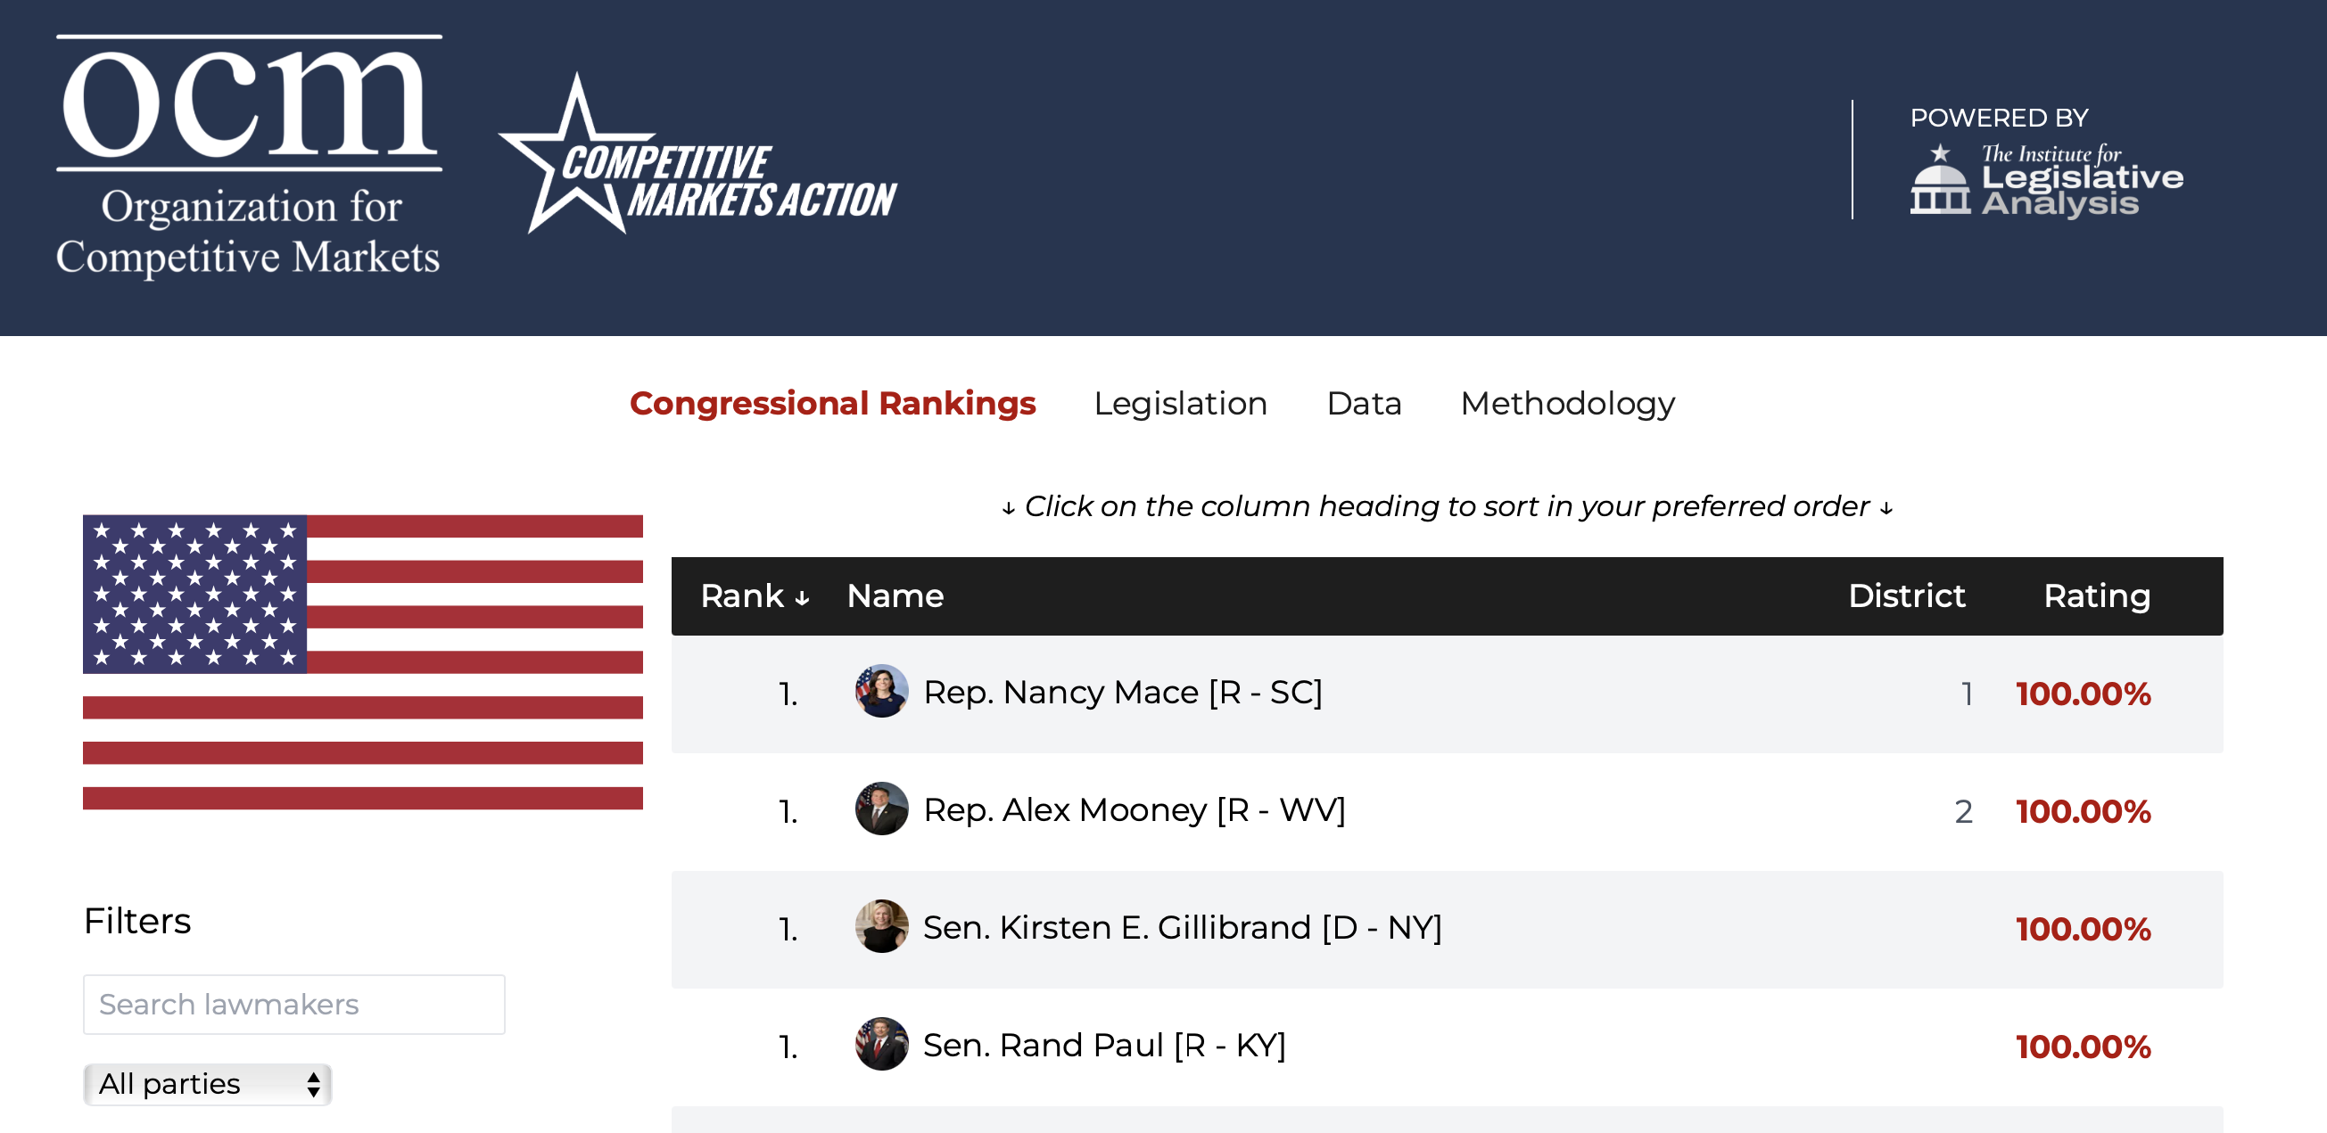Sort by the Name column heading
The width and height of the screenshot is (2327, 1133).
click(895, 595)
